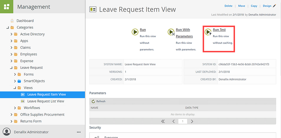Click the Run play icon
The image size is (281, 138).
[x=135, y=32]
